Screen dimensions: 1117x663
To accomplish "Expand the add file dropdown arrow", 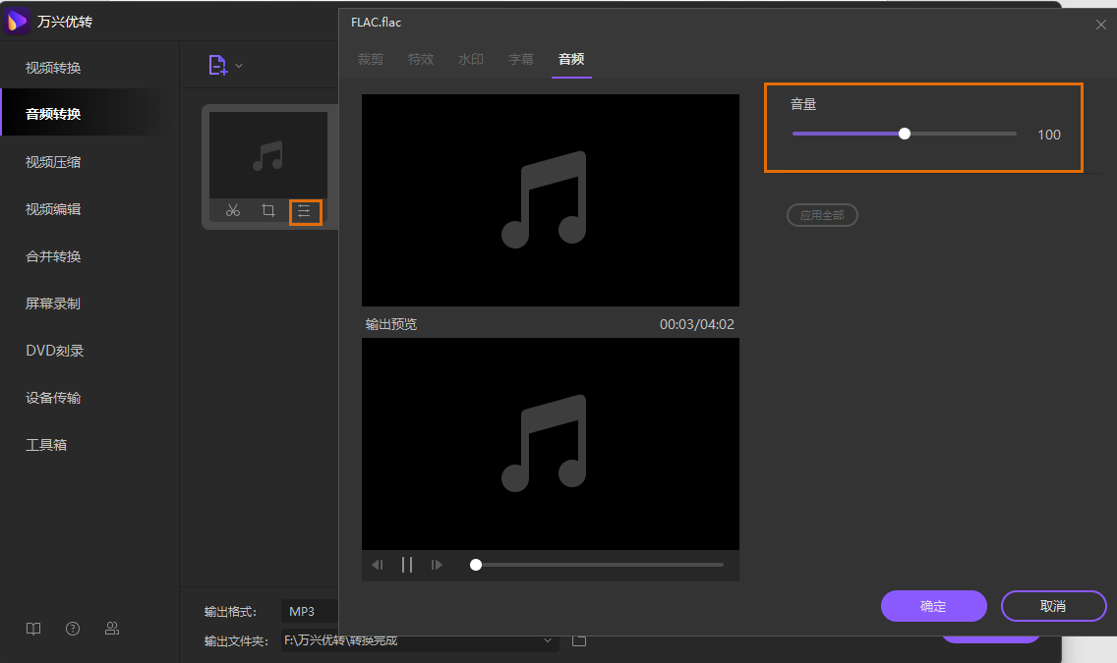I will (x=237, y=64).
